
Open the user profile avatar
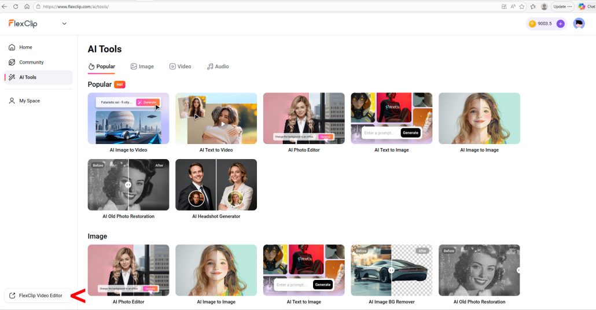579,24
